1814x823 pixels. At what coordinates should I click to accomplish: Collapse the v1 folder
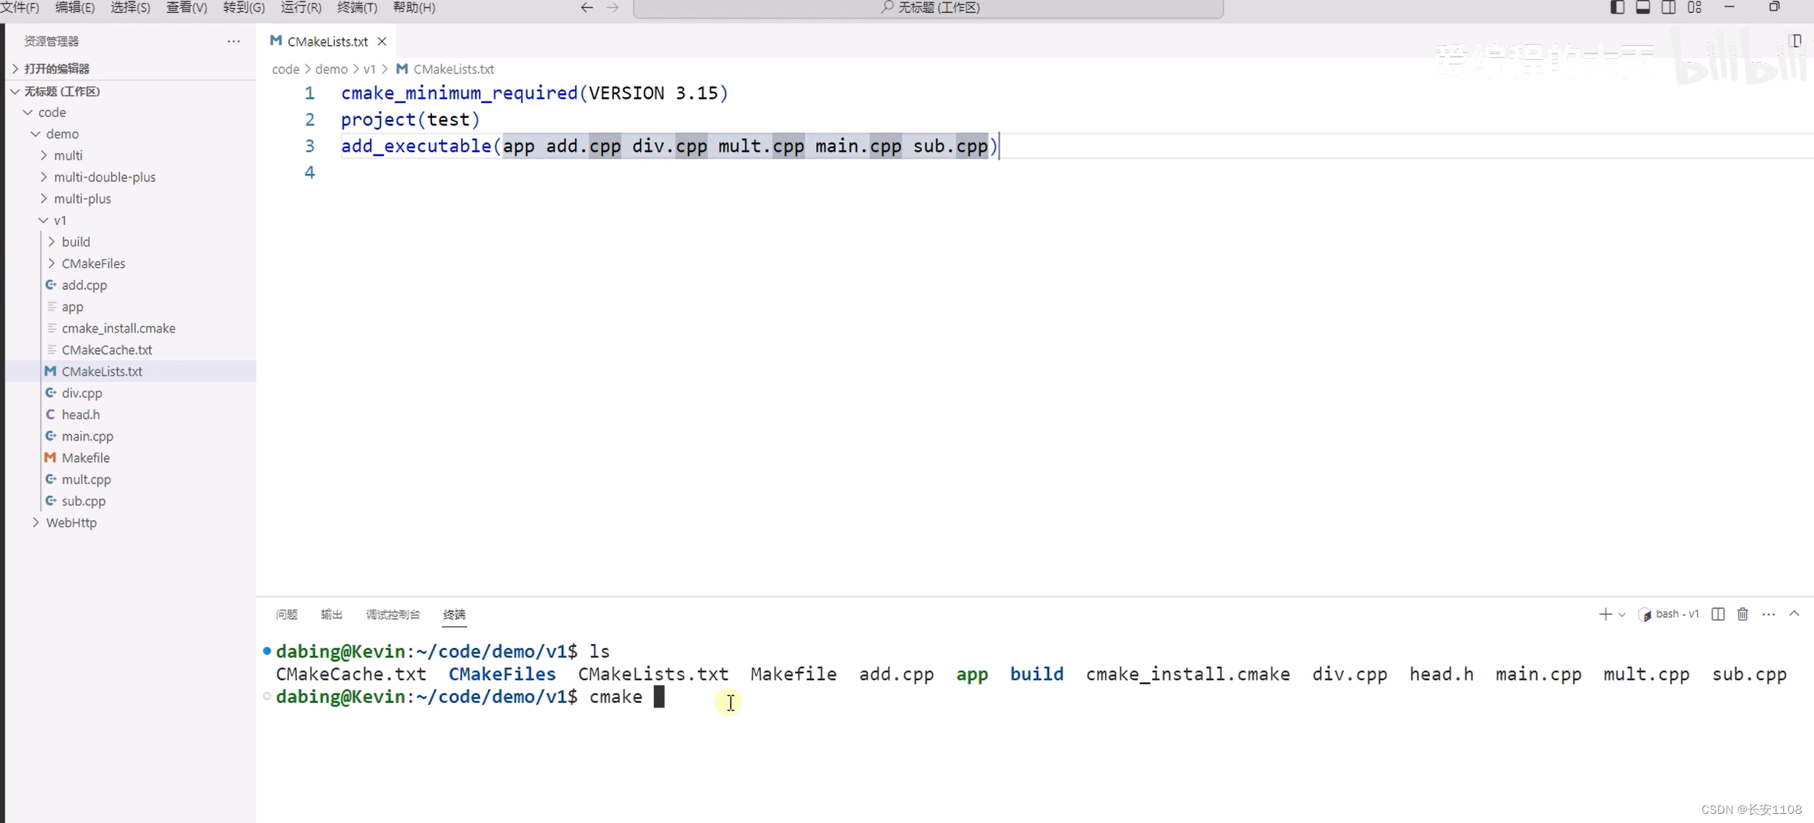pyautogui.click(x=60, y=220)
